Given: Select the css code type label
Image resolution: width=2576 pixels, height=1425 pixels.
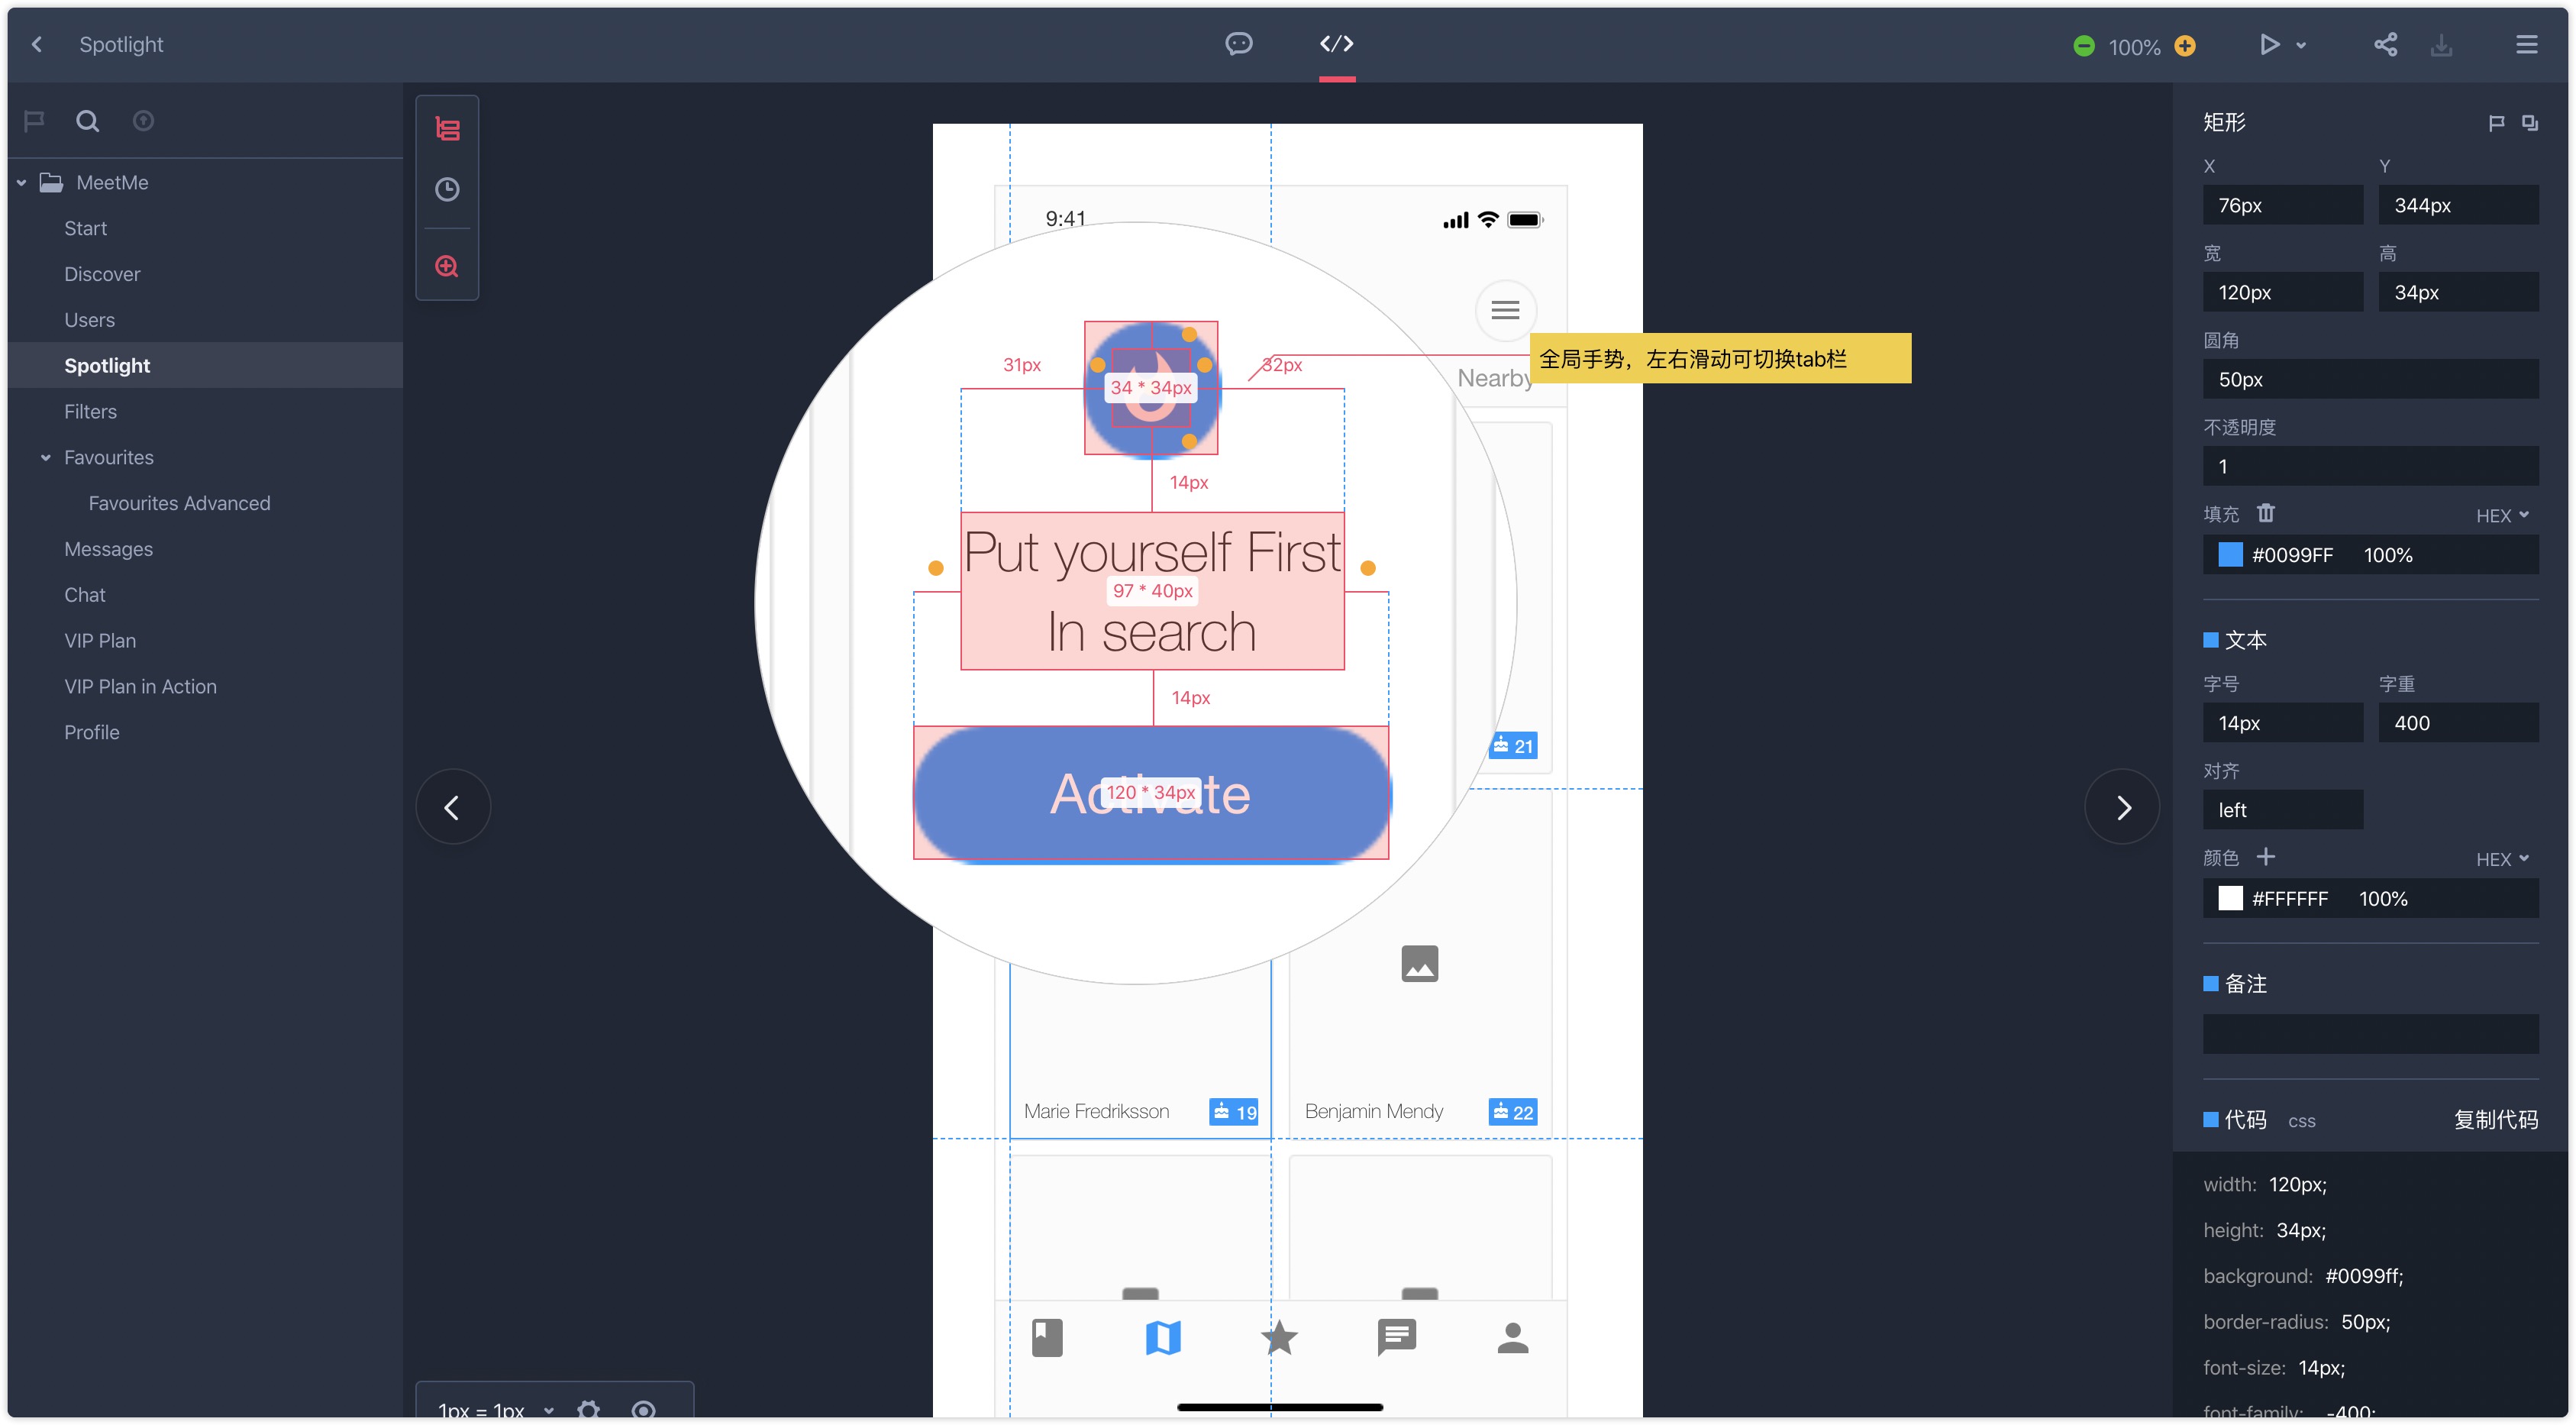Looking at the screenshot, I should click(2301, 1122).
